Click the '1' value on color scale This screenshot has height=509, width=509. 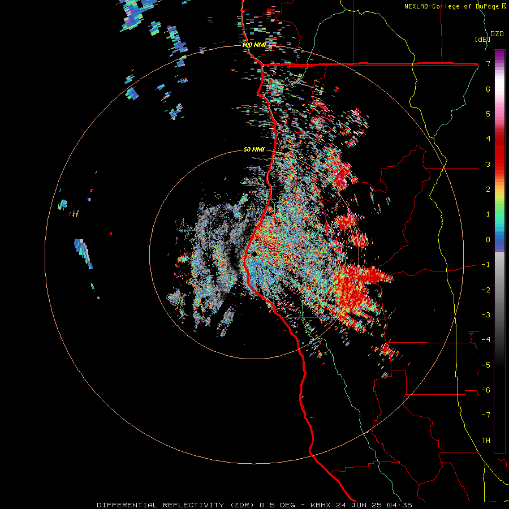[488, 214]
